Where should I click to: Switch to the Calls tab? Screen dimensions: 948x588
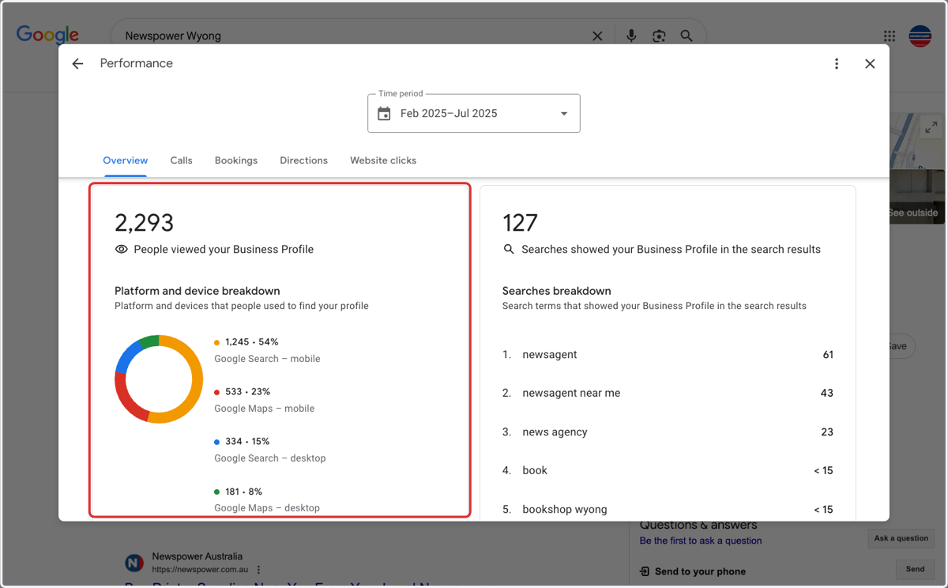coord(181,160)
